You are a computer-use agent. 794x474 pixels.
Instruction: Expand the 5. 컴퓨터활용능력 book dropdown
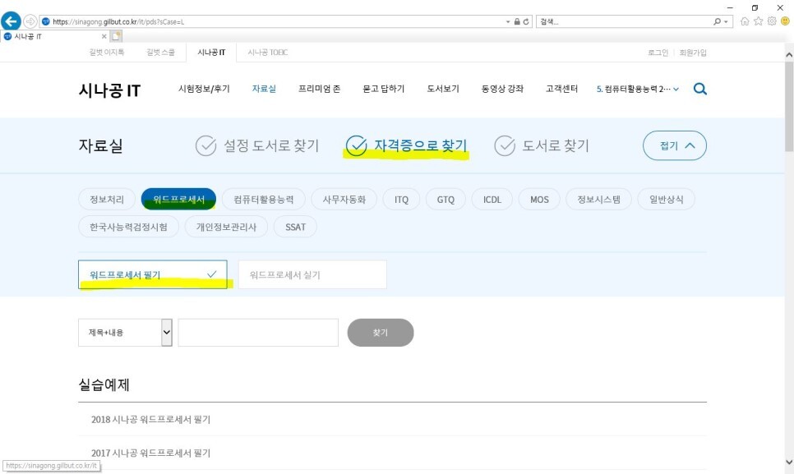pos(638,89)
